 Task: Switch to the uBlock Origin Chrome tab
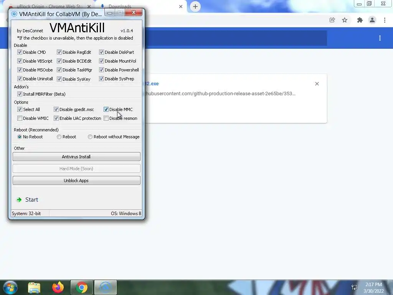[x=50, y=6]
